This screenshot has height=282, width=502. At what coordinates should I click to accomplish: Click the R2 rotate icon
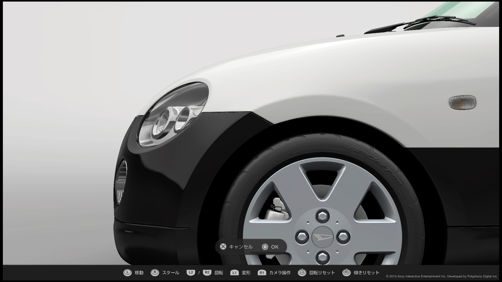pyautogui.click(x=207, y=273)
